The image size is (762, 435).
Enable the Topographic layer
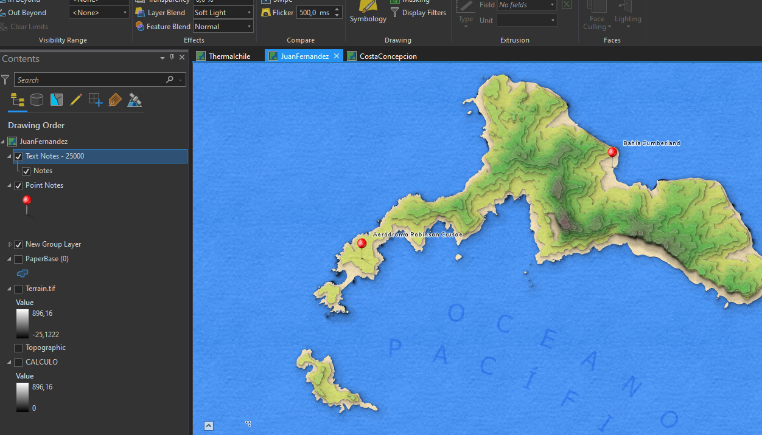pyautogui.click(x=18, y=348)
